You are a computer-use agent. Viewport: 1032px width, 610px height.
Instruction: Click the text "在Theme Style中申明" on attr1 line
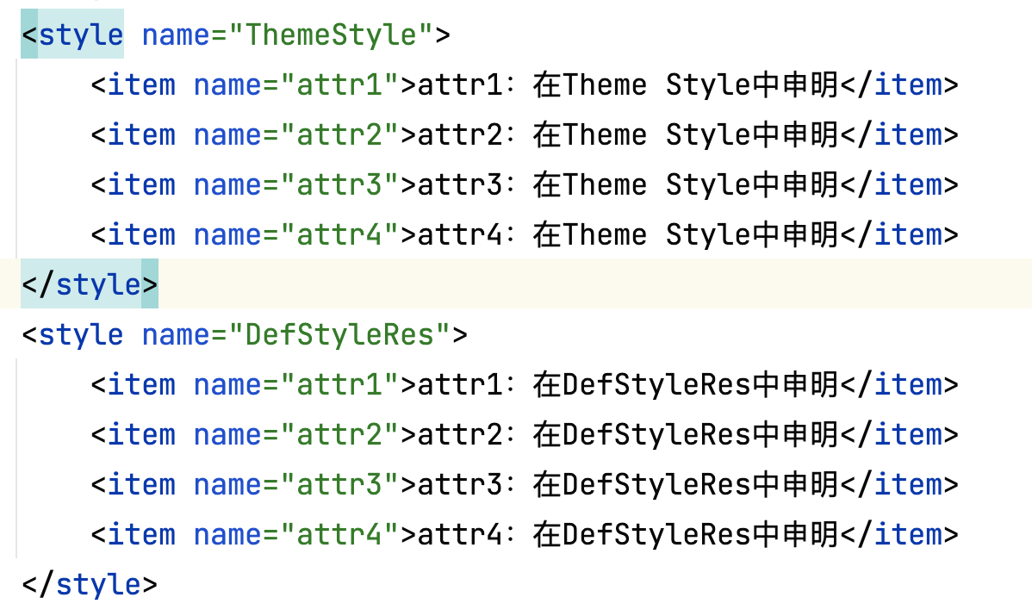point(685,85)
